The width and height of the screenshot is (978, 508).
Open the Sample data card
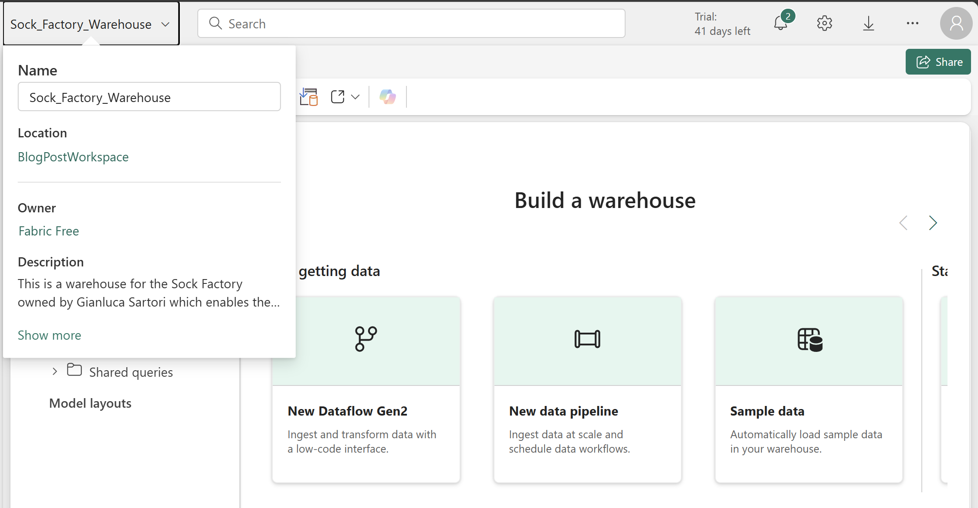coord(809,389)
